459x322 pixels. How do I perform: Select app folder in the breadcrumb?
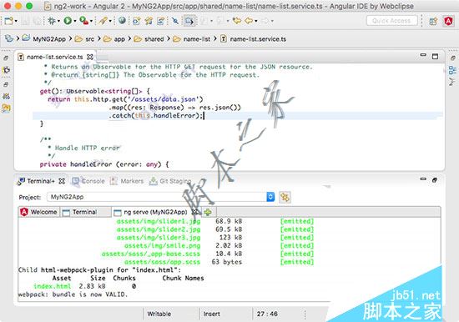[119, 39]
